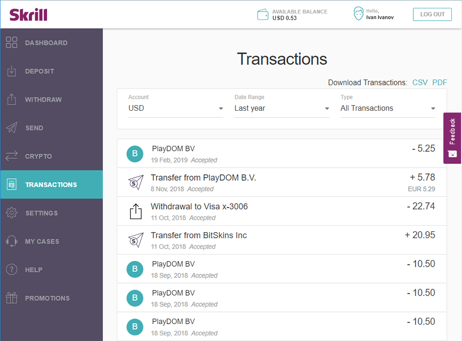Click the + 5.78 amount

(x=422, y=177)
